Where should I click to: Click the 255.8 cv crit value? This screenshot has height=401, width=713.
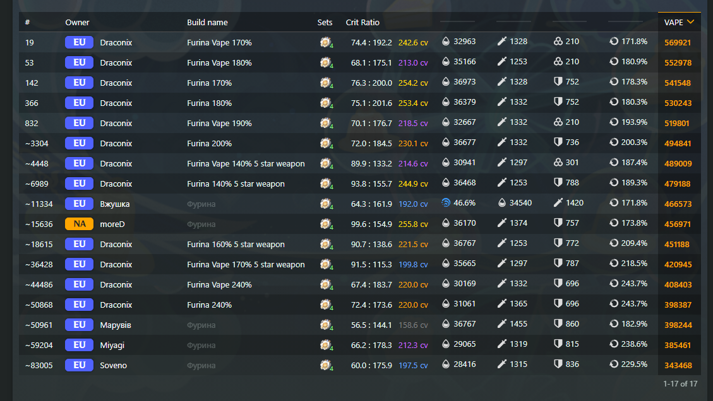pos(413,224)
